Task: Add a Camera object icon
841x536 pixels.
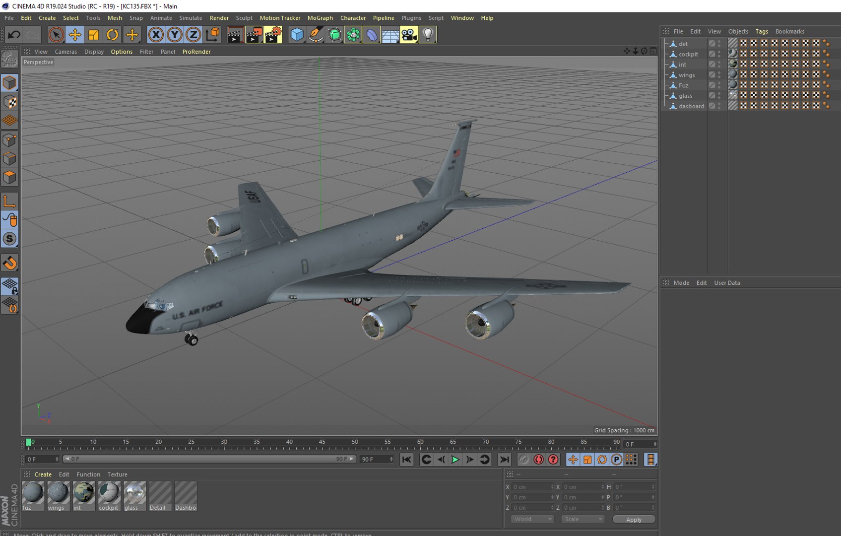Action: pyautogui.click(x=409, y=35)
